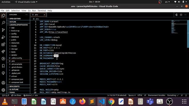Change UTF-8 encoding in status bar

point(140,95)
